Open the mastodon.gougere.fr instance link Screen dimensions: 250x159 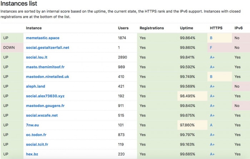coord(45,106)
